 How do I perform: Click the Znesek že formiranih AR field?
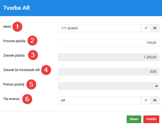[x=109, y=72]
